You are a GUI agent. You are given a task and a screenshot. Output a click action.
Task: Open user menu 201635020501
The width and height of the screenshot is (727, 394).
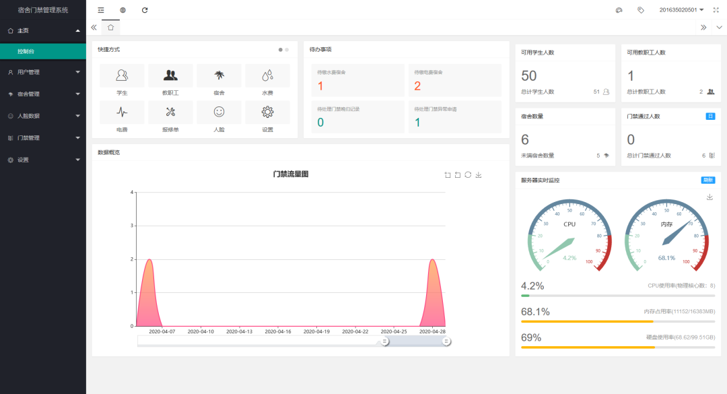[x=681, y=9]
